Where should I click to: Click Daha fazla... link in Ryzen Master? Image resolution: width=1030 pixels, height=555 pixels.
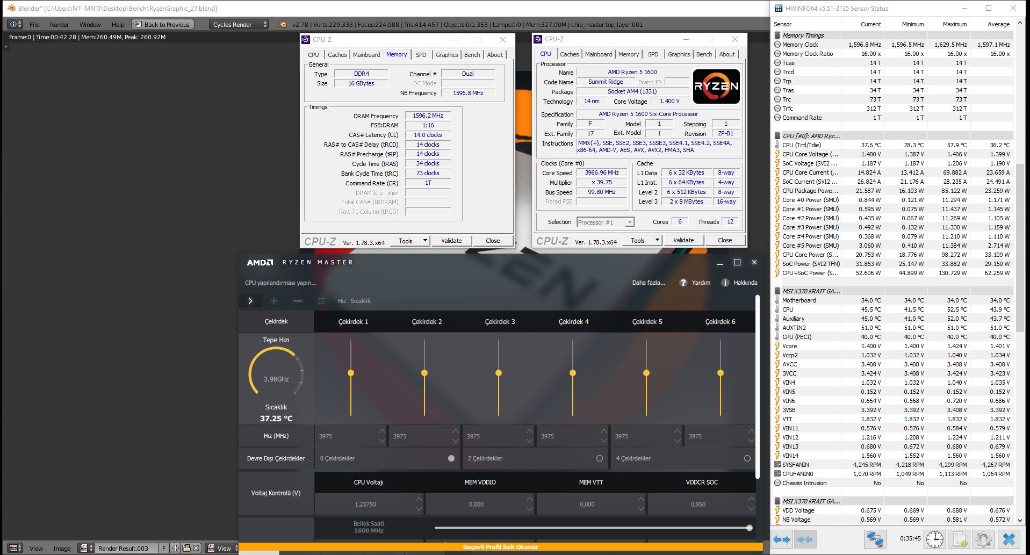[x=649, y=283]
